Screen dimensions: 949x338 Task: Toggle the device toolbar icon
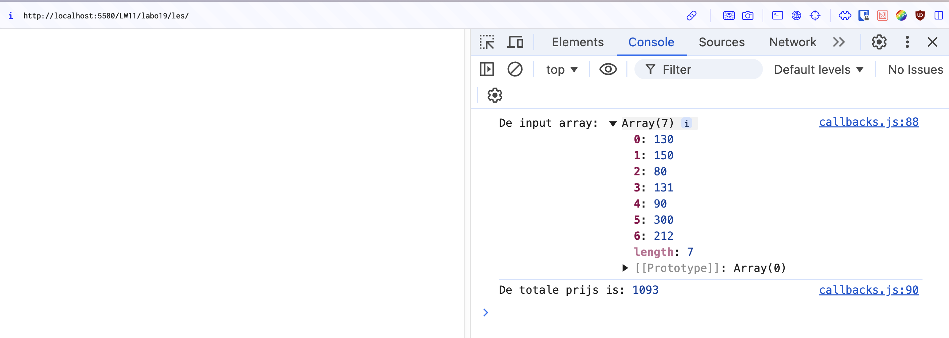pyautogui.click(x=515, y=42)
